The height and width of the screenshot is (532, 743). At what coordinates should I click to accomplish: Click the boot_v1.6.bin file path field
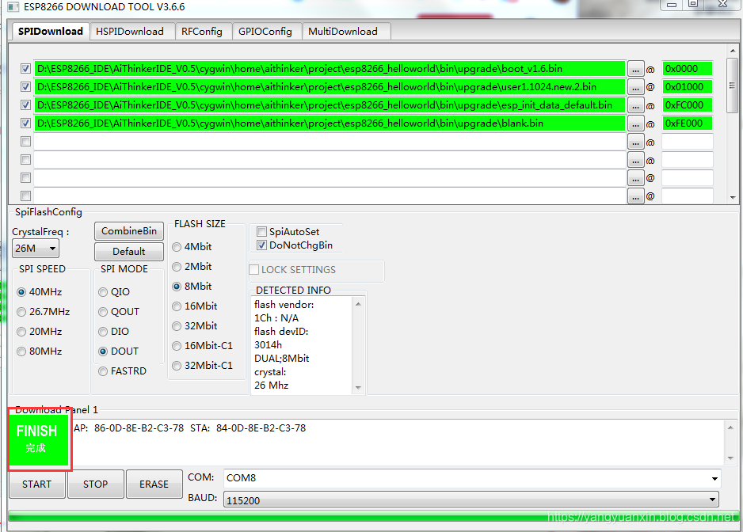[x=330, y=69]
